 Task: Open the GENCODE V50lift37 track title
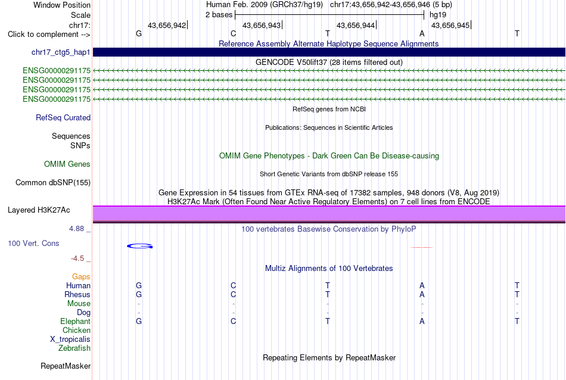(x=329, y=62)
